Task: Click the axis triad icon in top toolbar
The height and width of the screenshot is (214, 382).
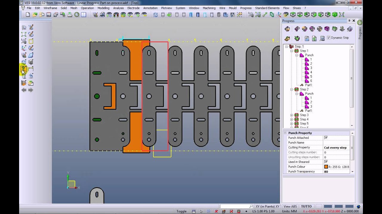Action: pos(279,15)
